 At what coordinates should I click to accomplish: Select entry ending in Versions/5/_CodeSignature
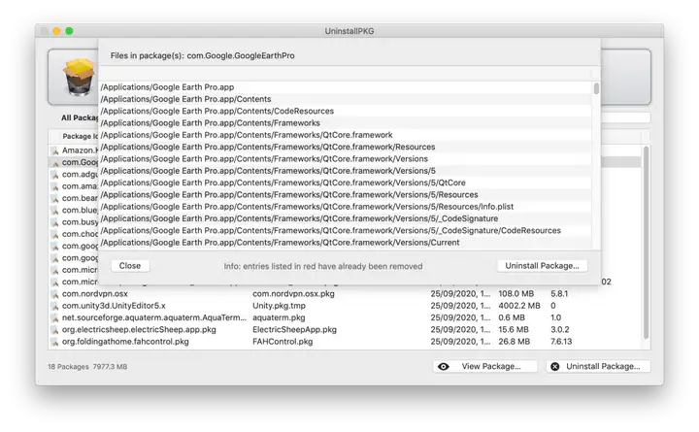[345, 218]
